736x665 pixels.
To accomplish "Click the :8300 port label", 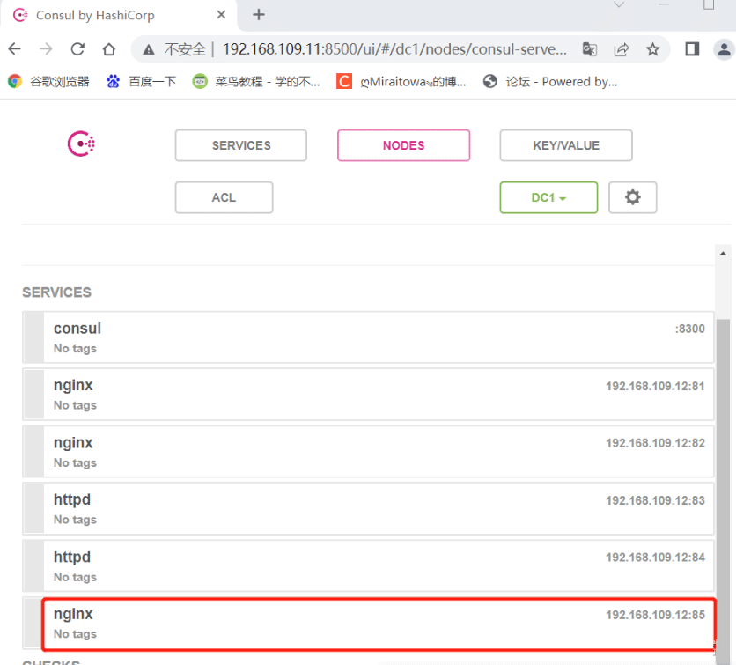I will click(x=689, y=329).
